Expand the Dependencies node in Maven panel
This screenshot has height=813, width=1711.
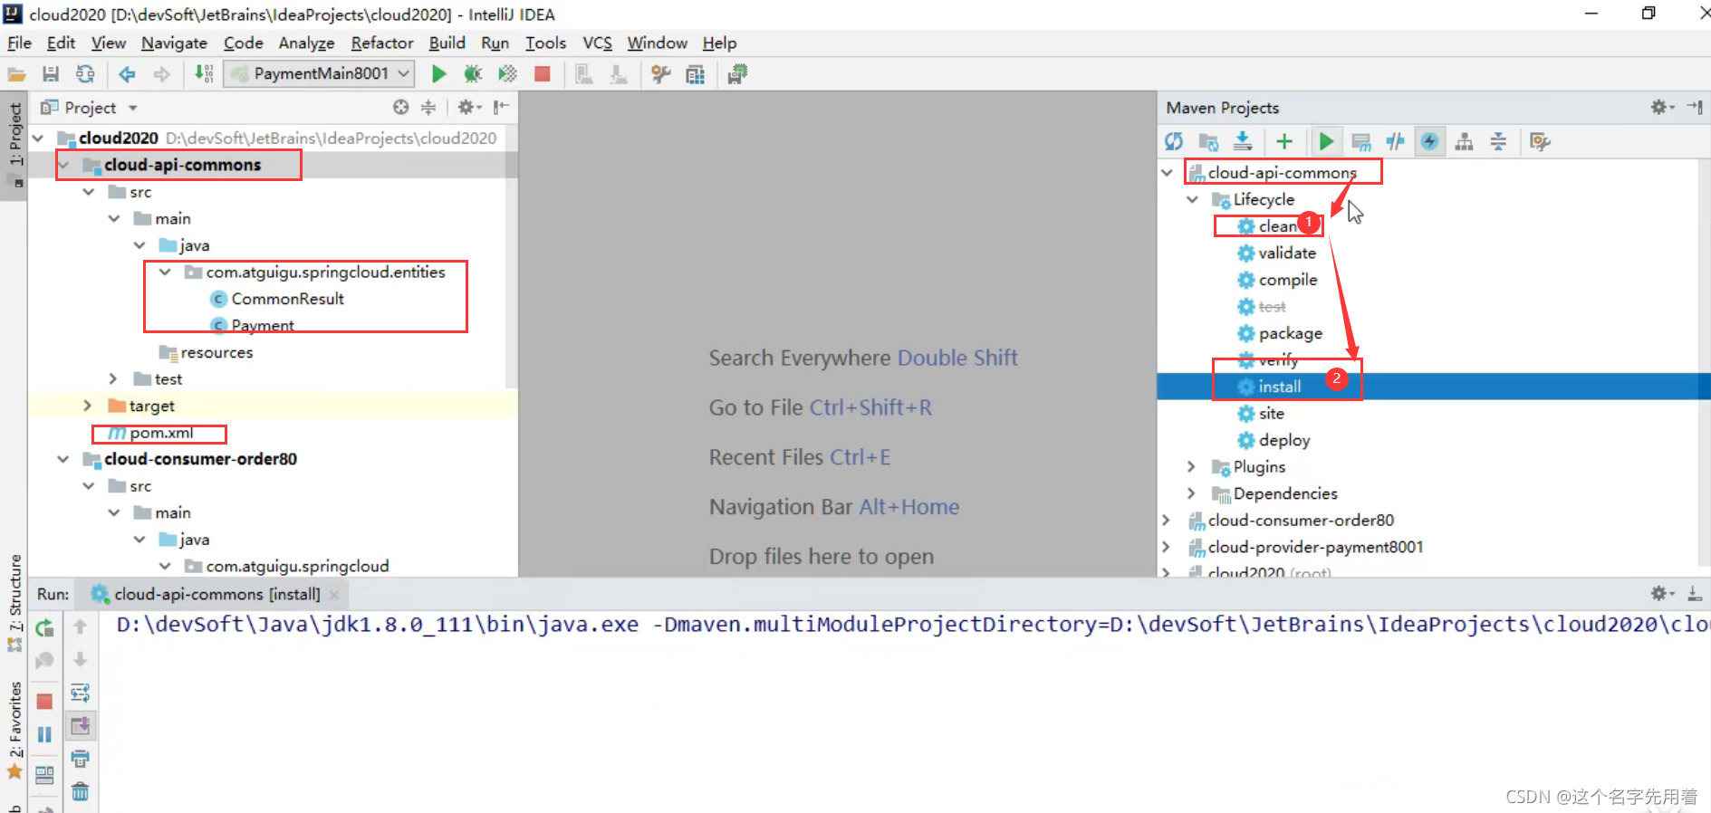click(x=1192, y=493)
